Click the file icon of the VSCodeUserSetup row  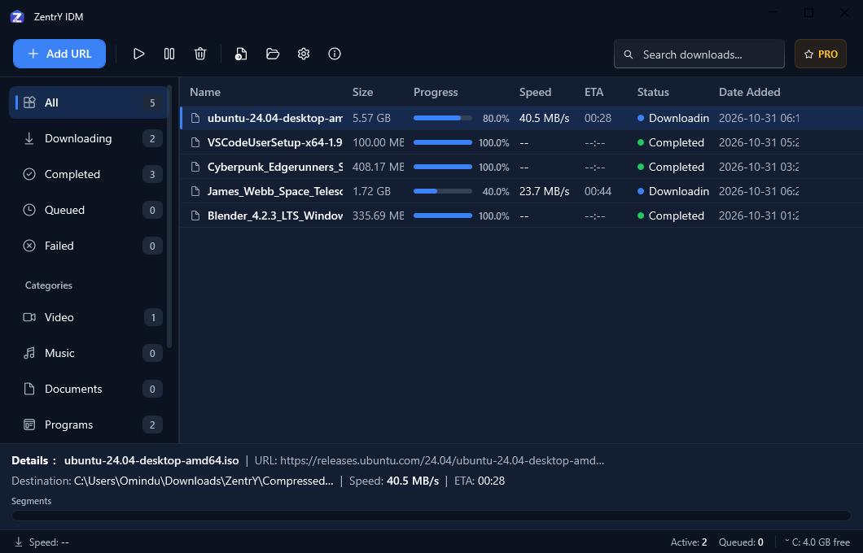(x=195, y=142)
